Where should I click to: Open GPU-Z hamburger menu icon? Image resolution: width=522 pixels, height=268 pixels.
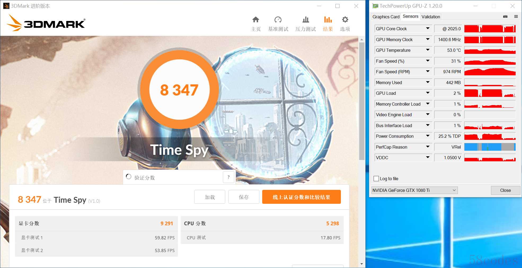pyautogui.click(x=516, y=16)
